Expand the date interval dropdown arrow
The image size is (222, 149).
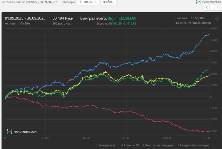[x=56, y=2]
